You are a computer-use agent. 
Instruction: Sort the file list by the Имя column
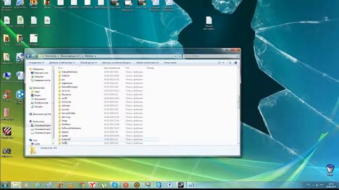60,68
